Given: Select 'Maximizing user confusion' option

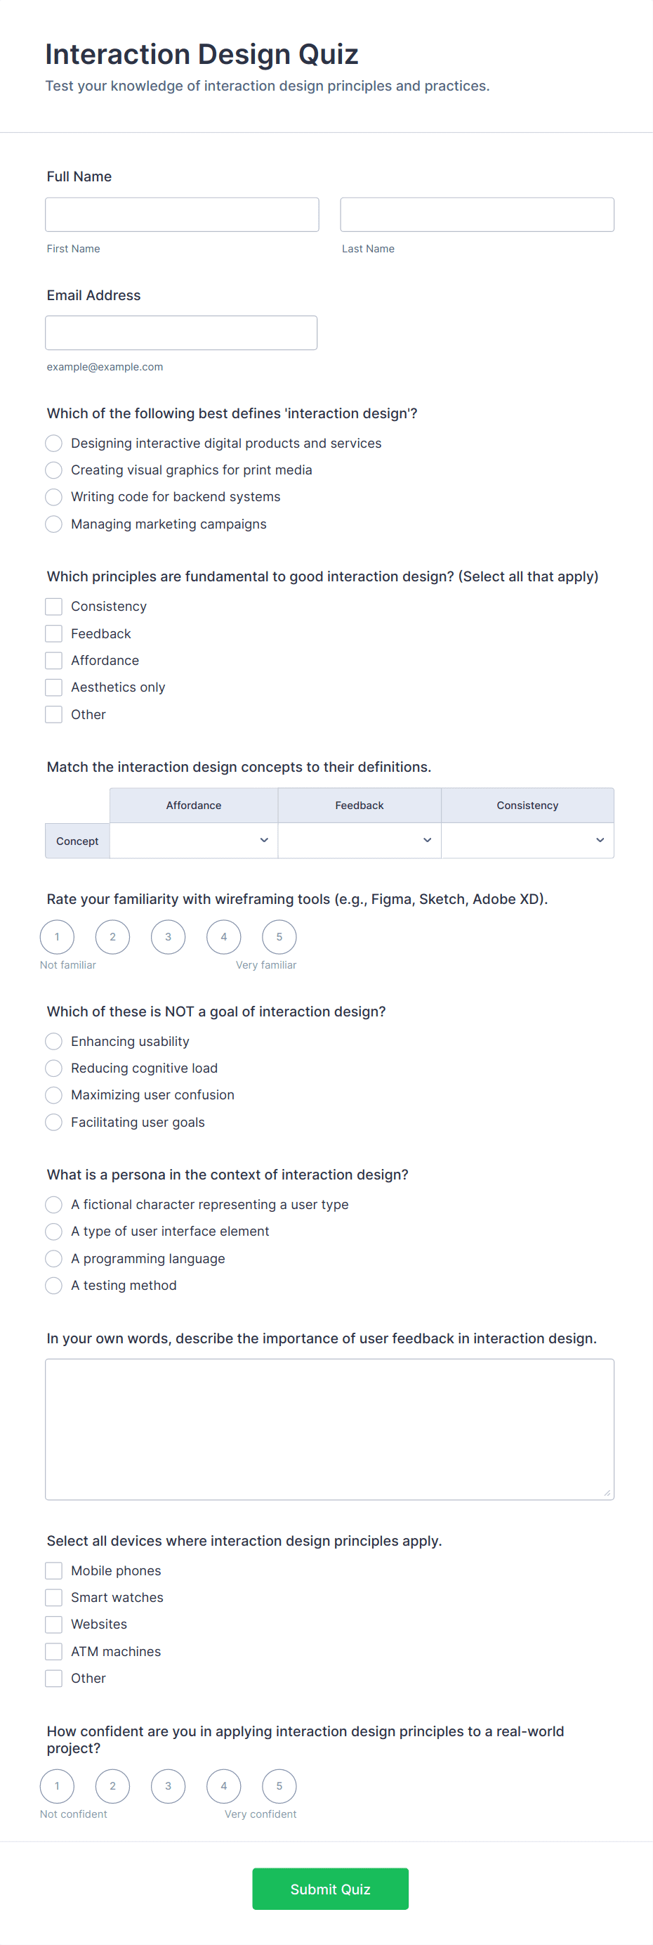Looking at the screenshot, I should pos(53,1095).
